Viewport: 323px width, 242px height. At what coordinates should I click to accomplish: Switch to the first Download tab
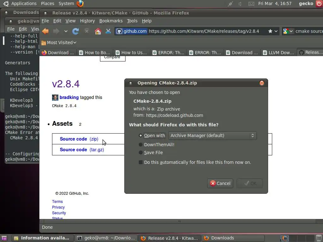point(58,53)
